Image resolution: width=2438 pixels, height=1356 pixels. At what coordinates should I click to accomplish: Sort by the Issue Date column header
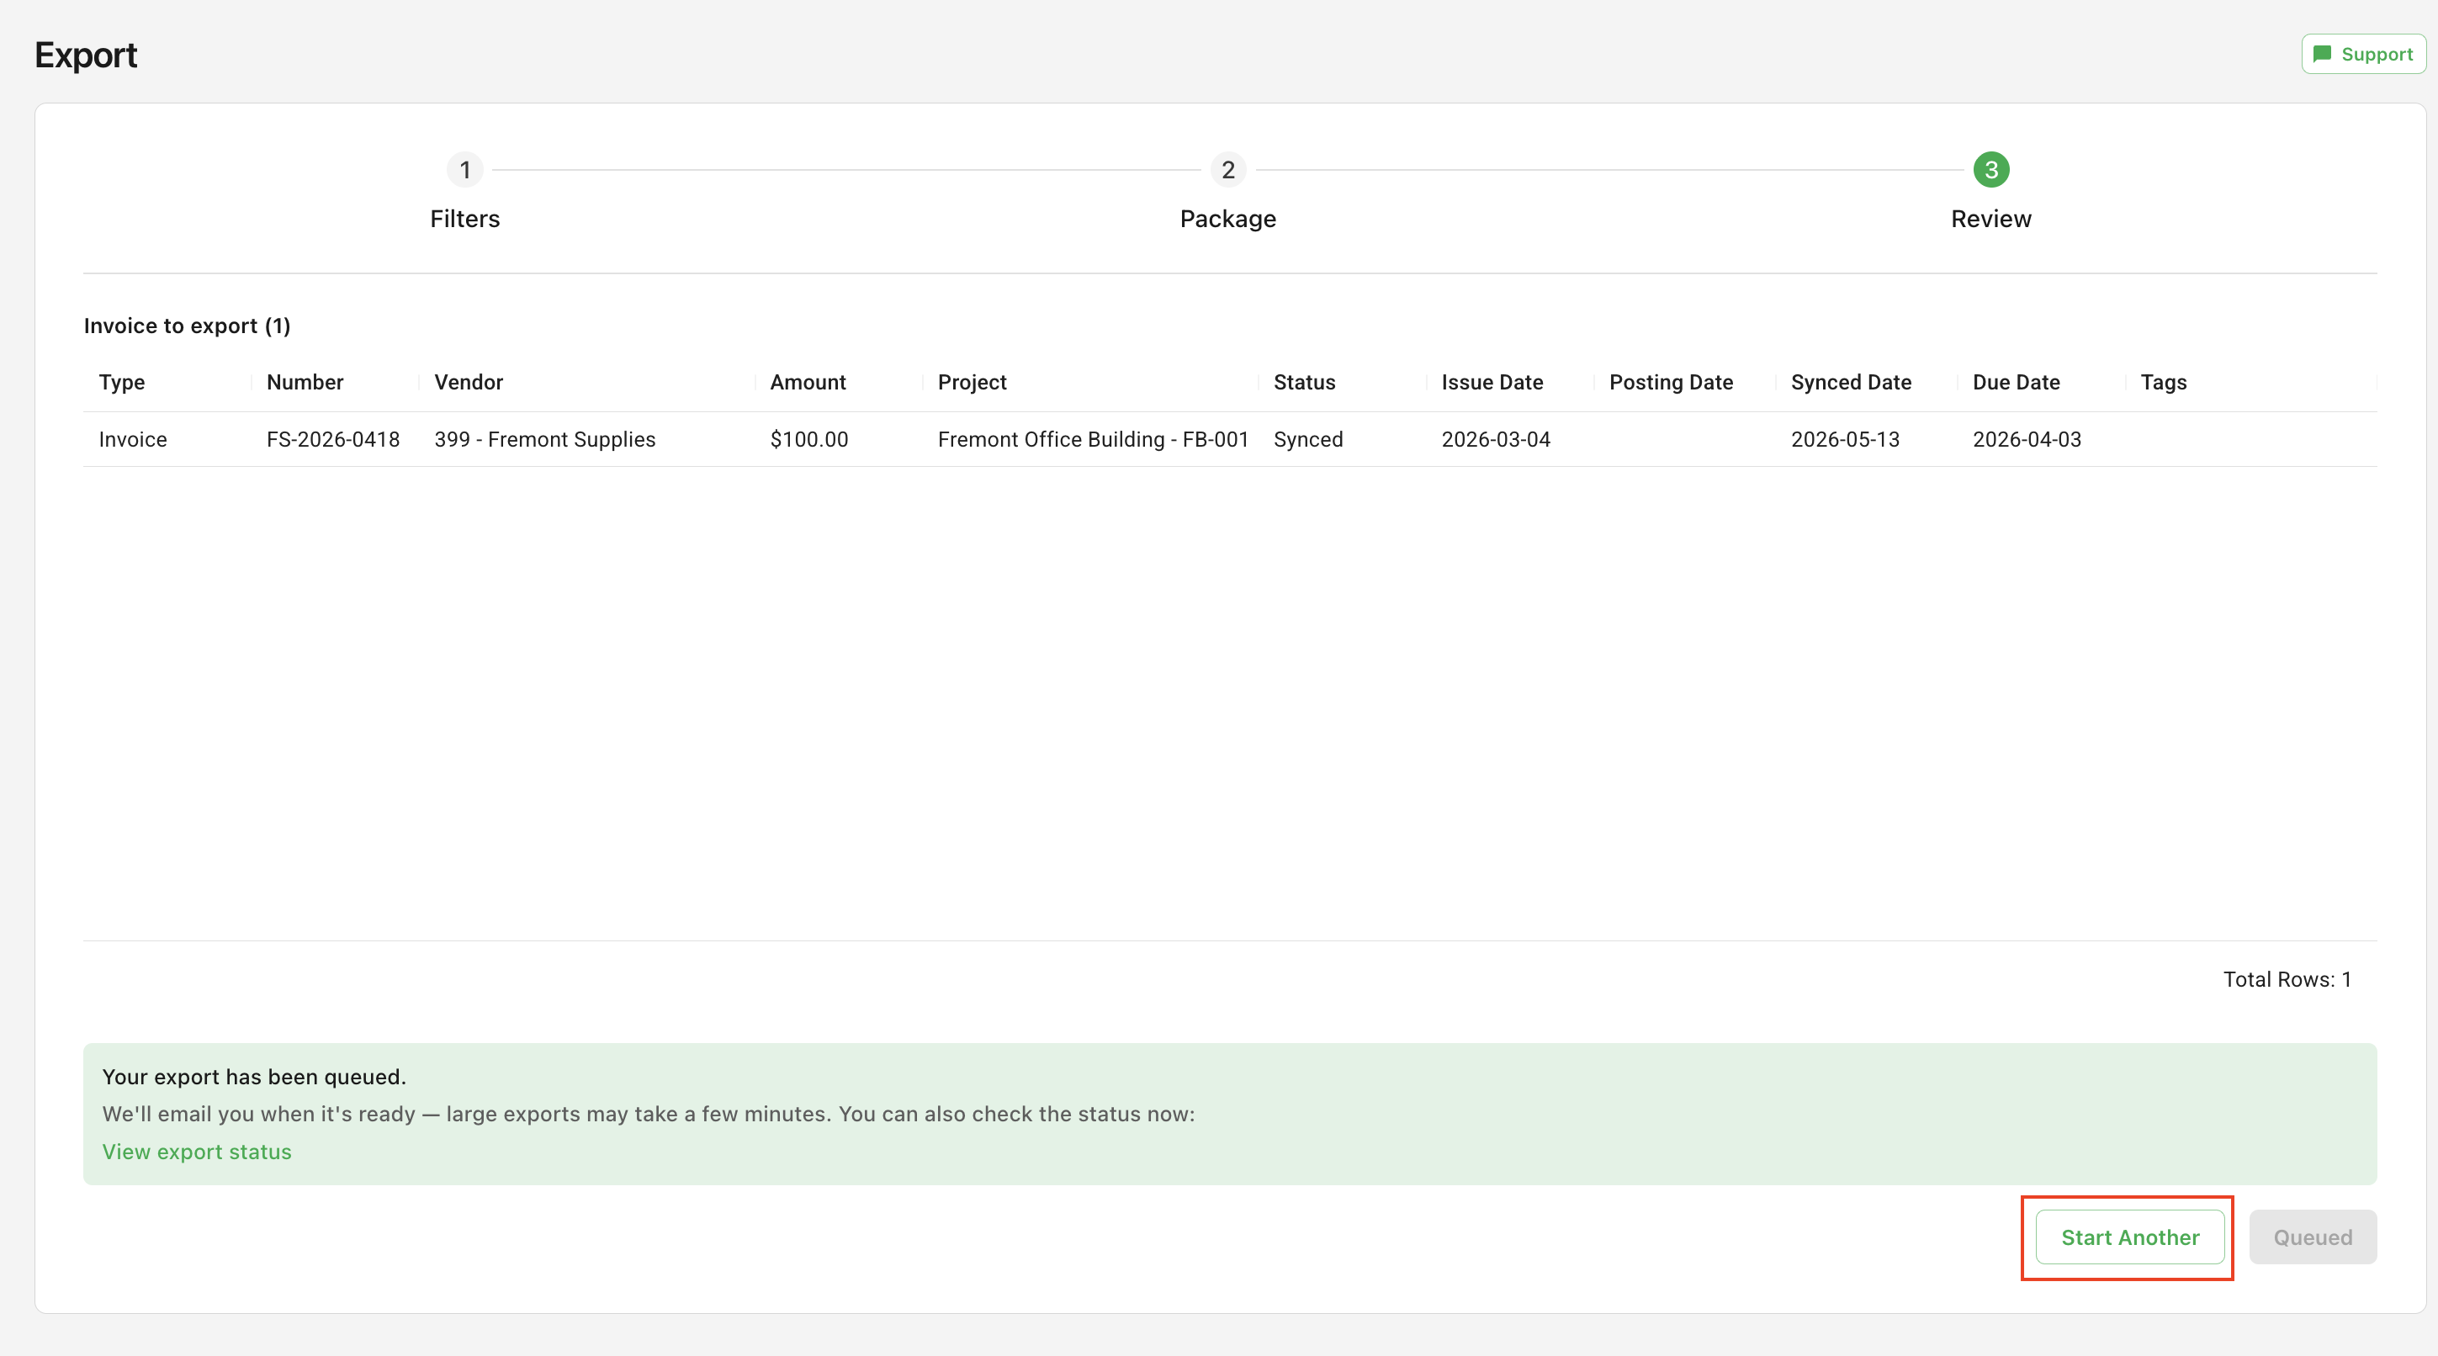click(1492, 382)
